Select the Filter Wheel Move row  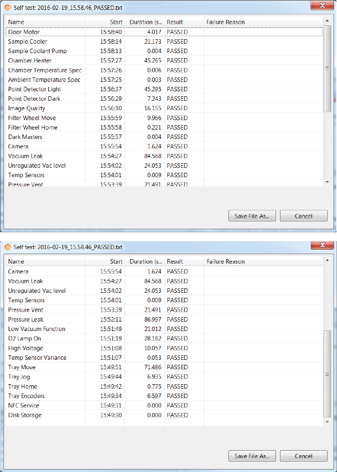164,118
